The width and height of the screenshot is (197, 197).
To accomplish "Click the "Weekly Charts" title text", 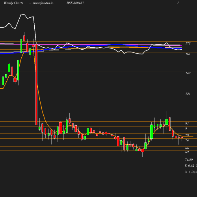I will point(13,3).
